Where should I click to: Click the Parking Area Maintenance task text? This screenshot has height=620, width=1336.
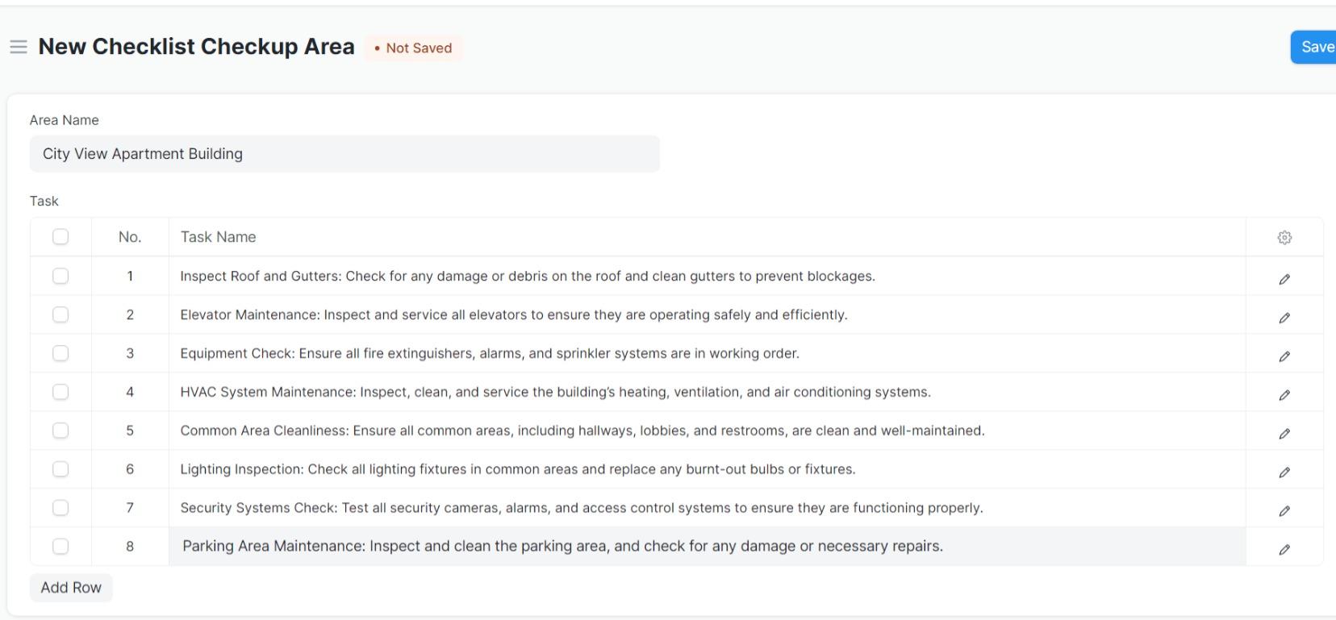pos(562,547)
